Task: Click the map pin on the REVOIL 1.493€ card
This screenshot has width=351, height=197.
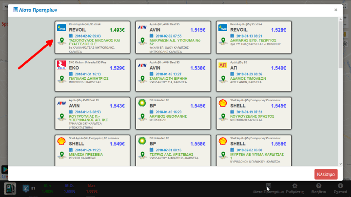Action: coord(62,41)
